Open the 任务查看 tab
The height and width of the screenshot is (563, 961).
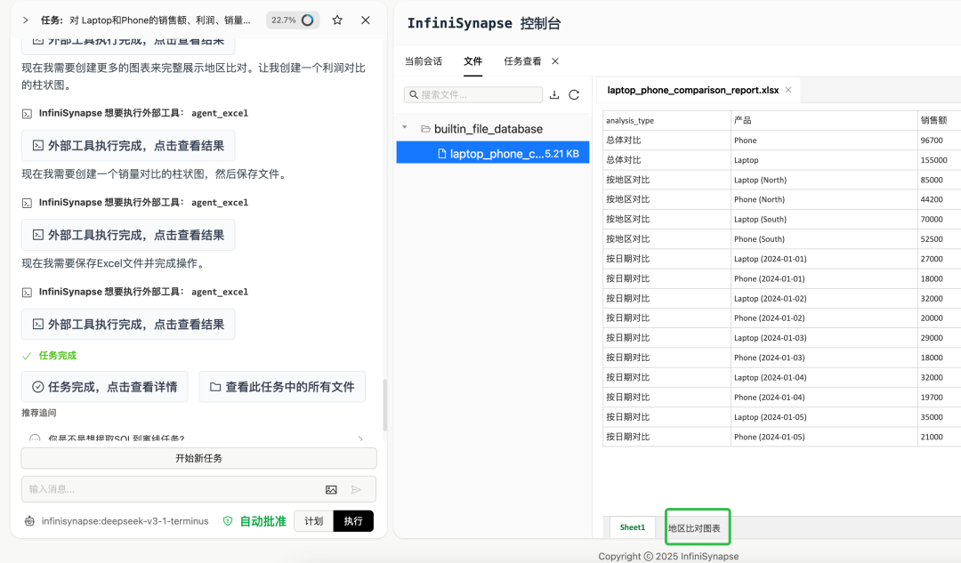(523, 61)
